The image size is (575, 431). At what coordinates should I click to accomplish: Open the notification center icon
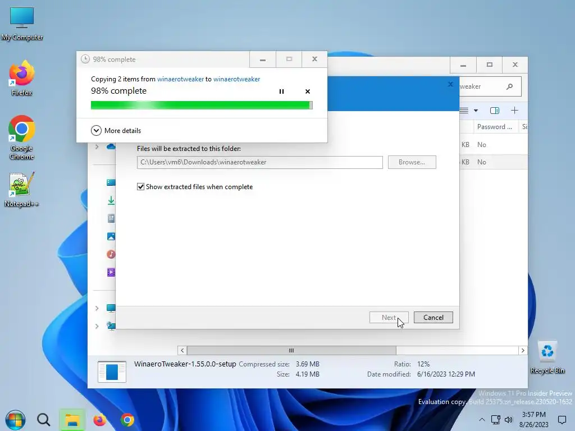tap(562, 420)
